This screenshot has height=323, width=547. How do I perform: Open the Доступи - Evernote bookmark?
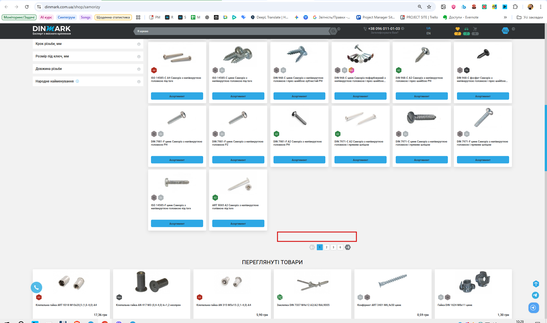(x=461, y=17)
